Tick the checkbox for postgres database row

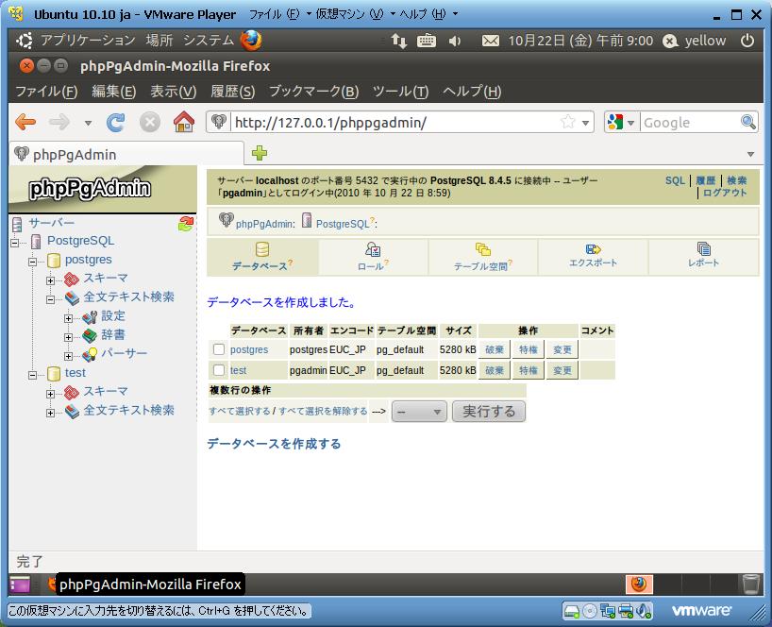click(x=219, y=349)
